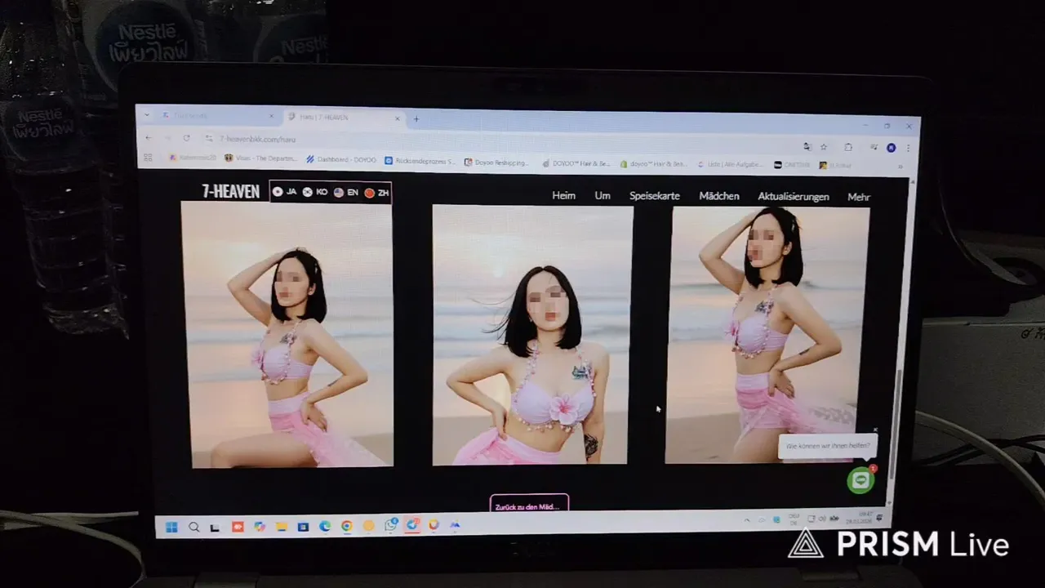
Task: Click the 7-HEAVEN site logo
Action: [x=231, y=191]
